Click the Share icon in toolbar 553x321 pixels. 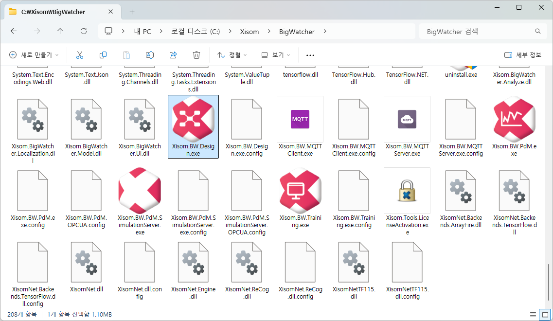[173, 55]
